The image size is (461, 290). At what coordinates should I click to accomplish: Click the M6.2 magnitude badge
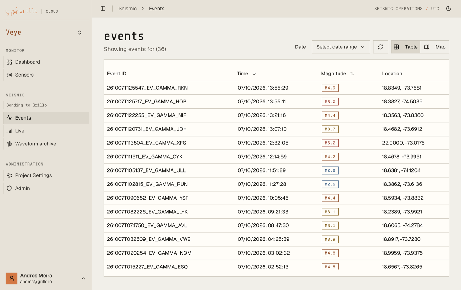[x=330, y=143]
